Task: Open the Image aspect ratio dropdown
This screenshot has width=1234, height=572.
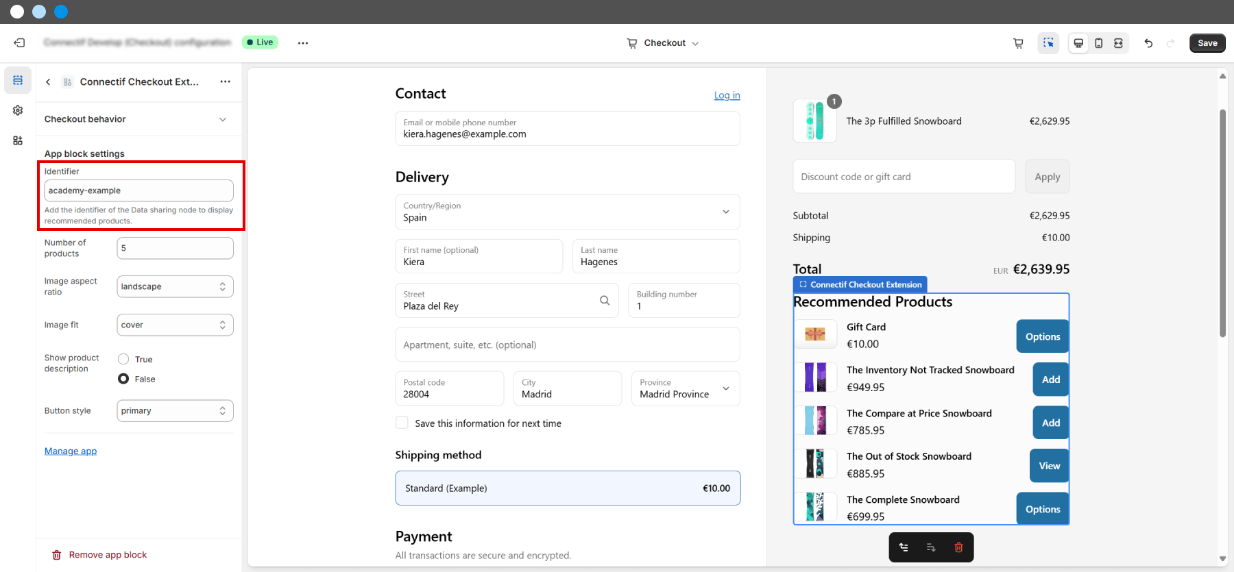Action: [x=175, y=286]
